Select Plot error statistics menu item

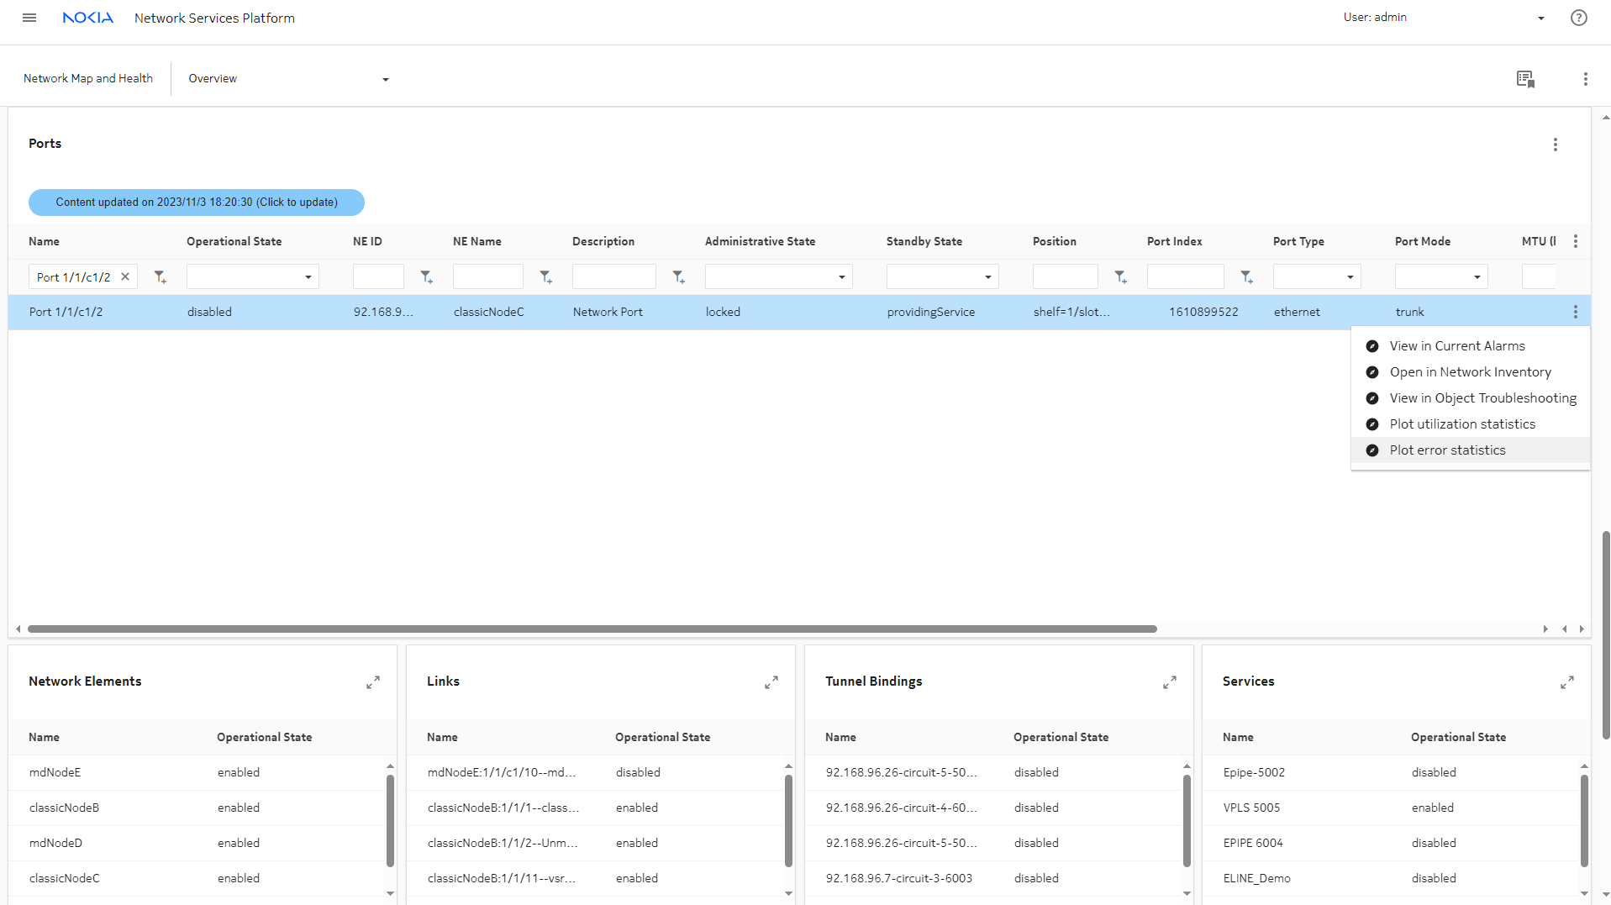pyautogui.click(x=1447, y=450)
